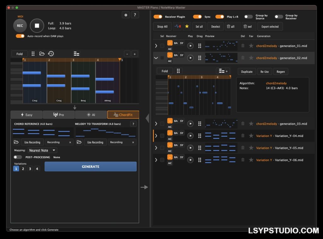
Task: Click the stop square button
Action: (37, 26)
